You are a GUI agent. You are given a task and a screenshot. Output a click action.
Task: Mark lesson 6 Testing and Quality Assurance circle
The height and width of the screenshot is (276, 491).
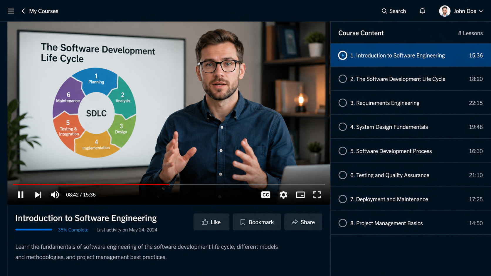pos(342,175)
